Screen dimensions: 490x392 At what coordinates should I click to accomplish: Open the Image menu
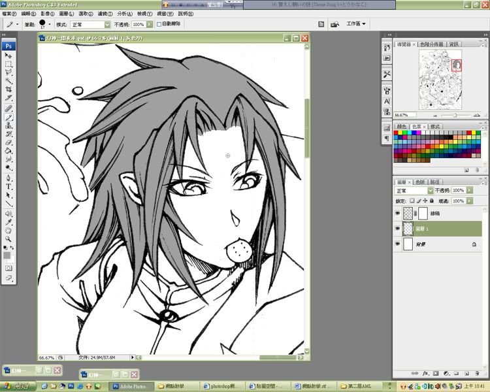(x=48, y=14)
